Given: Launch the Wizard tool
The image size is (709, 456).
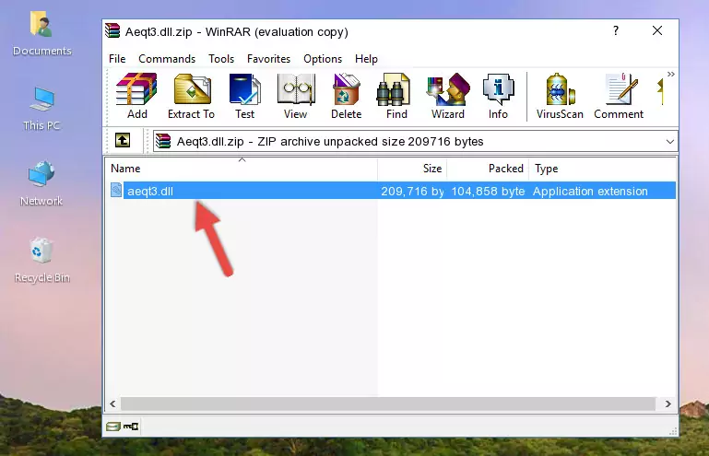Looking at the screenshot, I should (448, 96).
